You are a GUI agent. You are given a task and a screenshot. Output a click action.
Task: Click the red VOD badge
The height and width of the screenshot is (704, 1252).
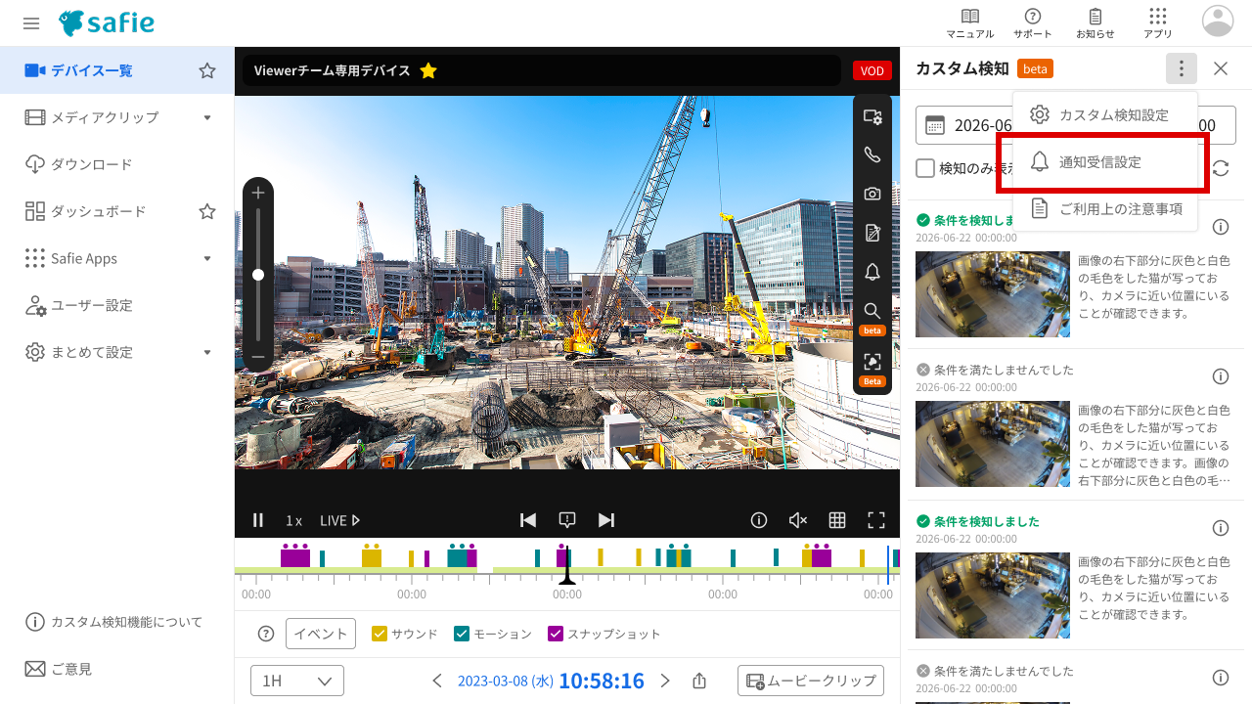(872, 70)
